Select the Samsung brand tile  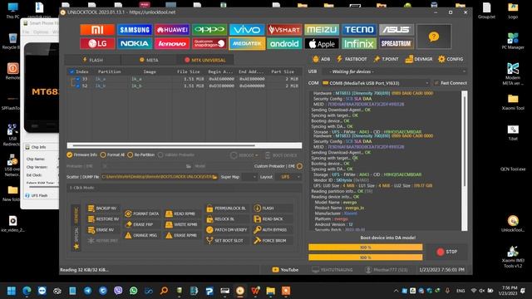(135, 30)
